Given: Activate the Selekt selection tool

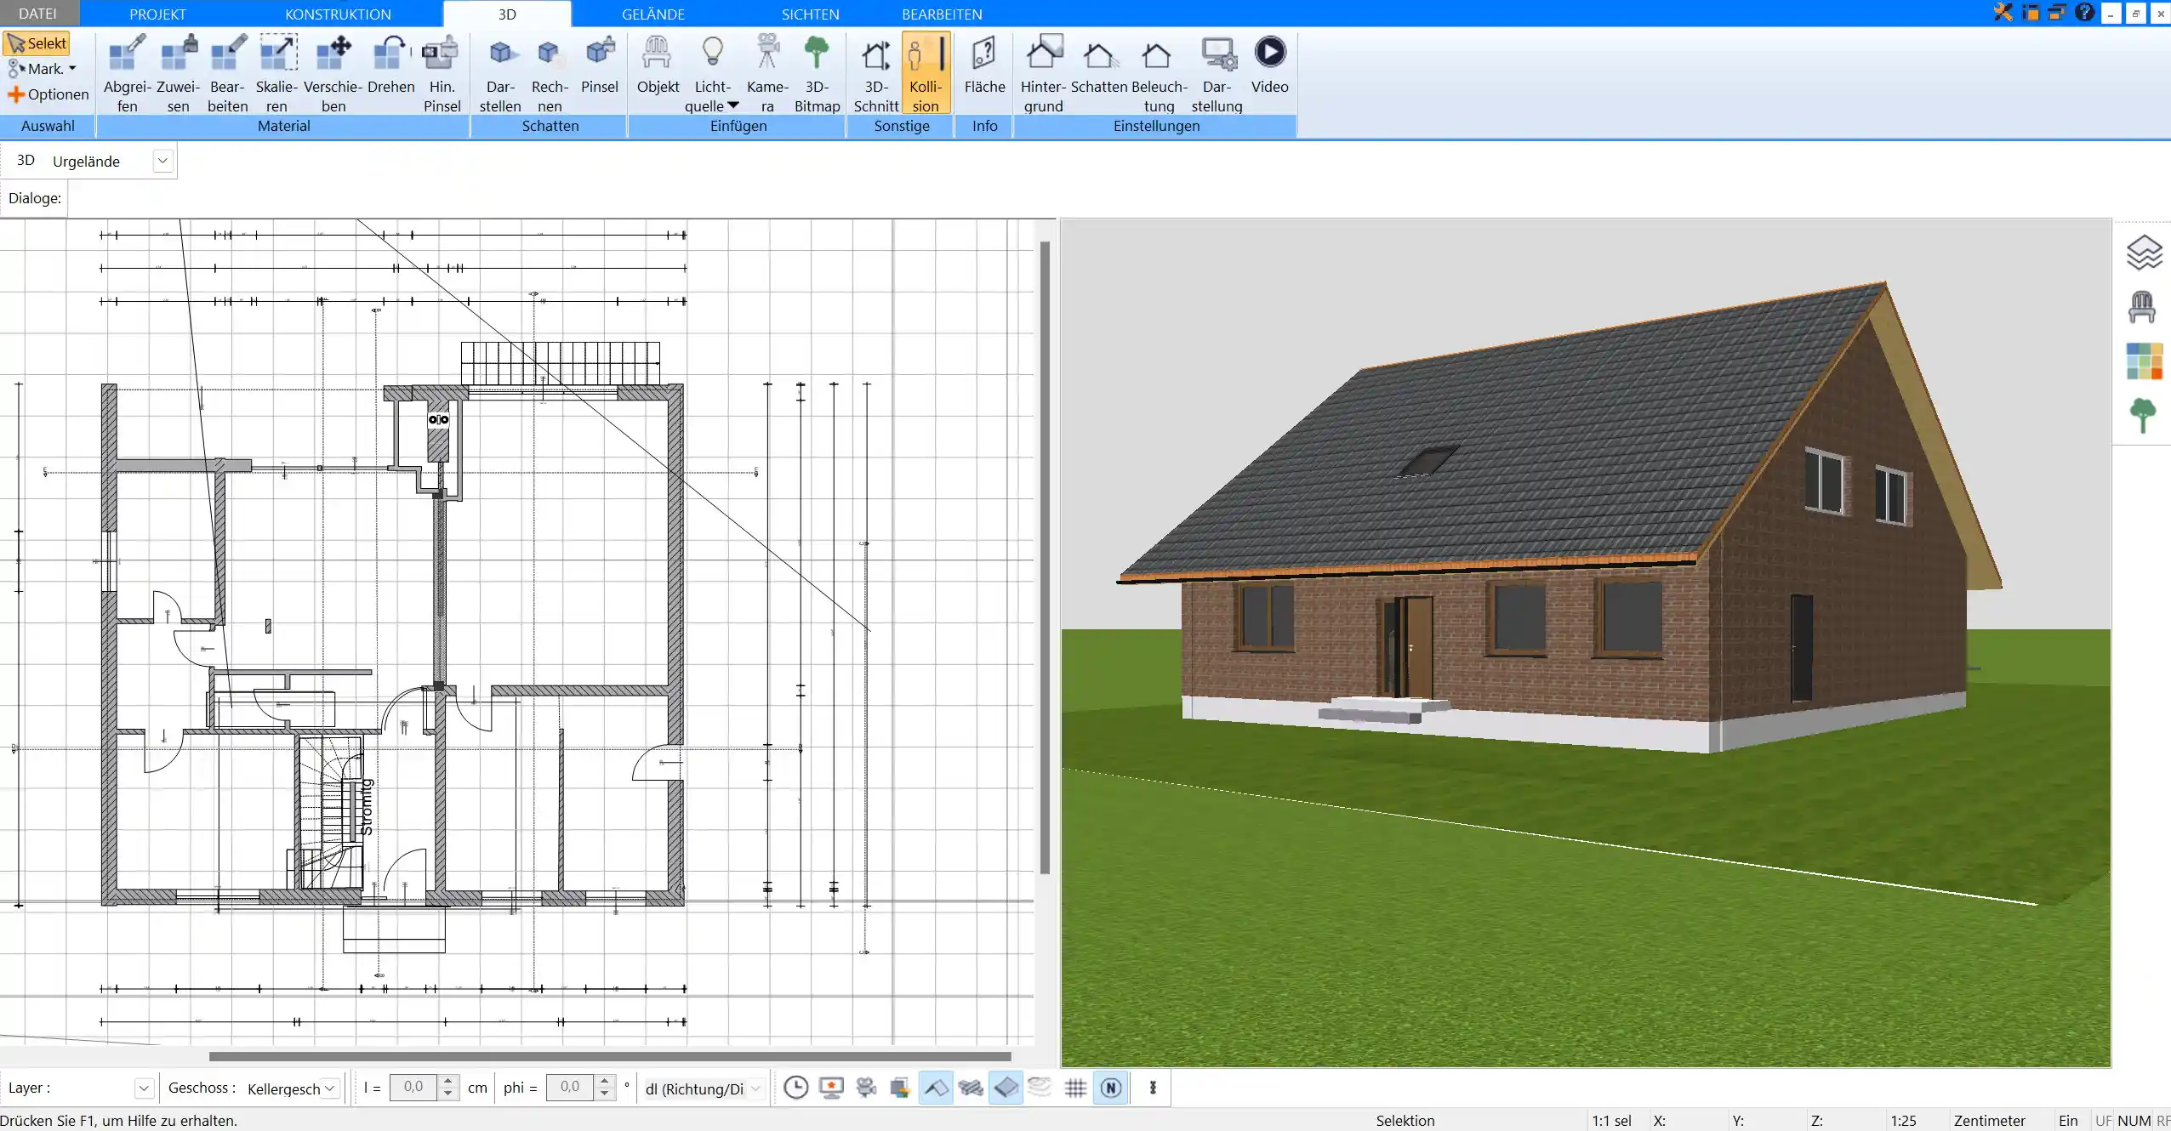Looking at the screenshot, I should pos(37,43).
